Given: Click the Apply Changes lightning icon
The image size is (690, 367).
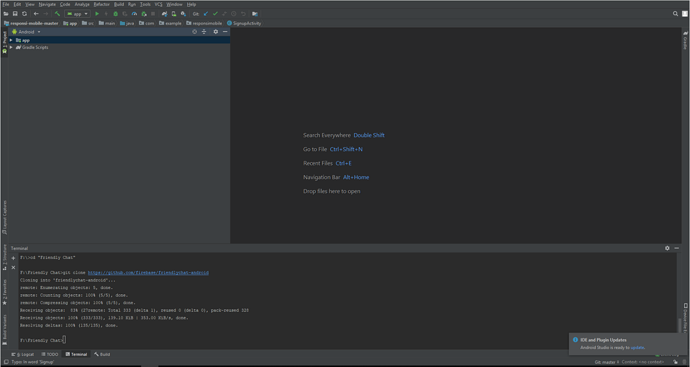Looking at the screenshot, I should point(105,13).
